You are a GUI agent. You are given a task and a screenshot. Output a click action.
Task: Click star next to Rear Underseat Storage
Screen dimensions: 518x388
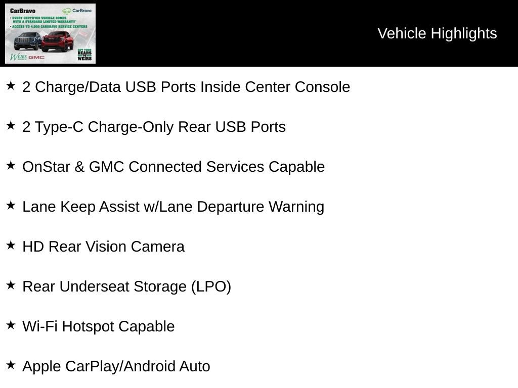11,285
